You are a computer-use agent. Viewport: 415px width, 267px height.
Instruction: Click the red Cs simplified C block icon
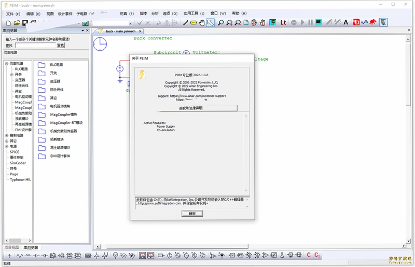click(x=317, y=255)
